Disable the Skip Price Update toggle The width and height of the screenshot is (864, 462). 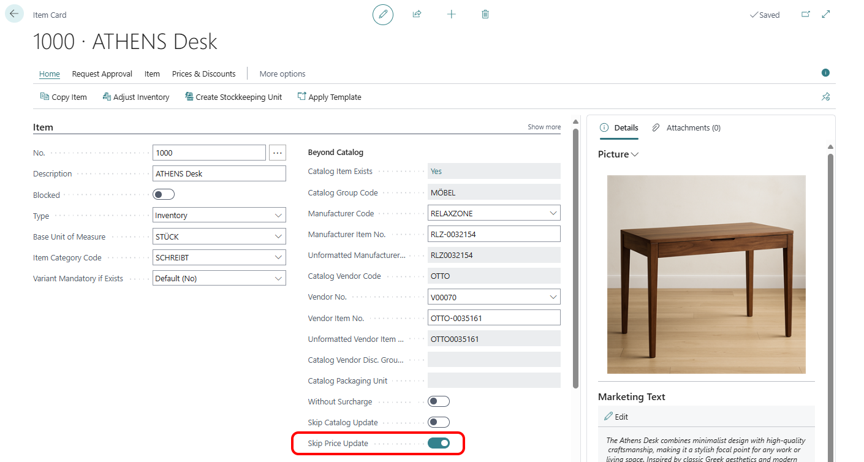(x=439, y=443)
